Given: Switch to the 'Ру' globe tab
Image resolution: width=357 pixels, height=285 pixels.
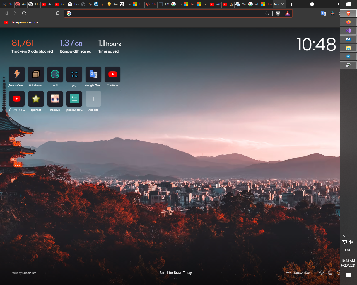Looking at the screenshot, I should click(86, 4).
